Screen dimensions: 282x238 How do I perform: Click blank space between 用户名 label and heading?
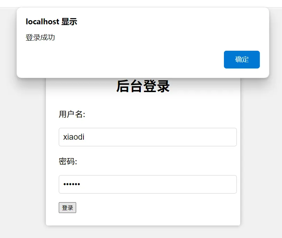(x=143, y=101)
